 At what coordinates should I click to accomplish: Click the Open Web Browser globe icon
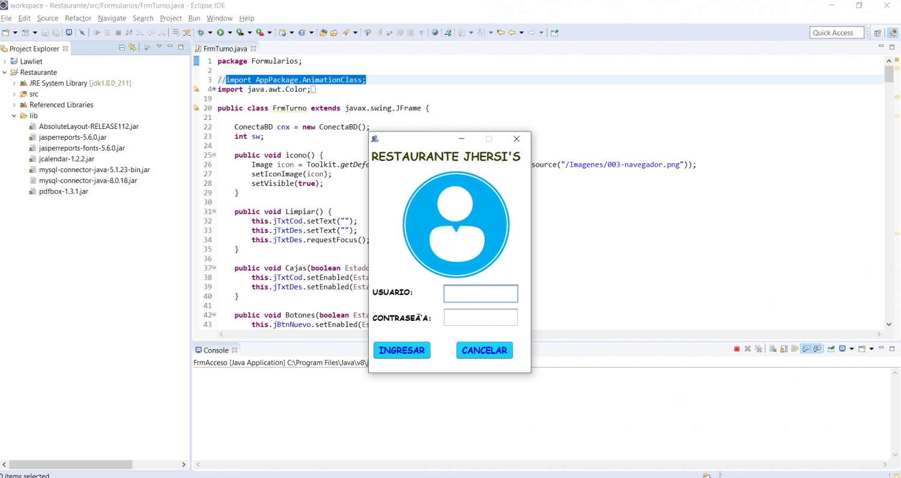click(435, 32)
